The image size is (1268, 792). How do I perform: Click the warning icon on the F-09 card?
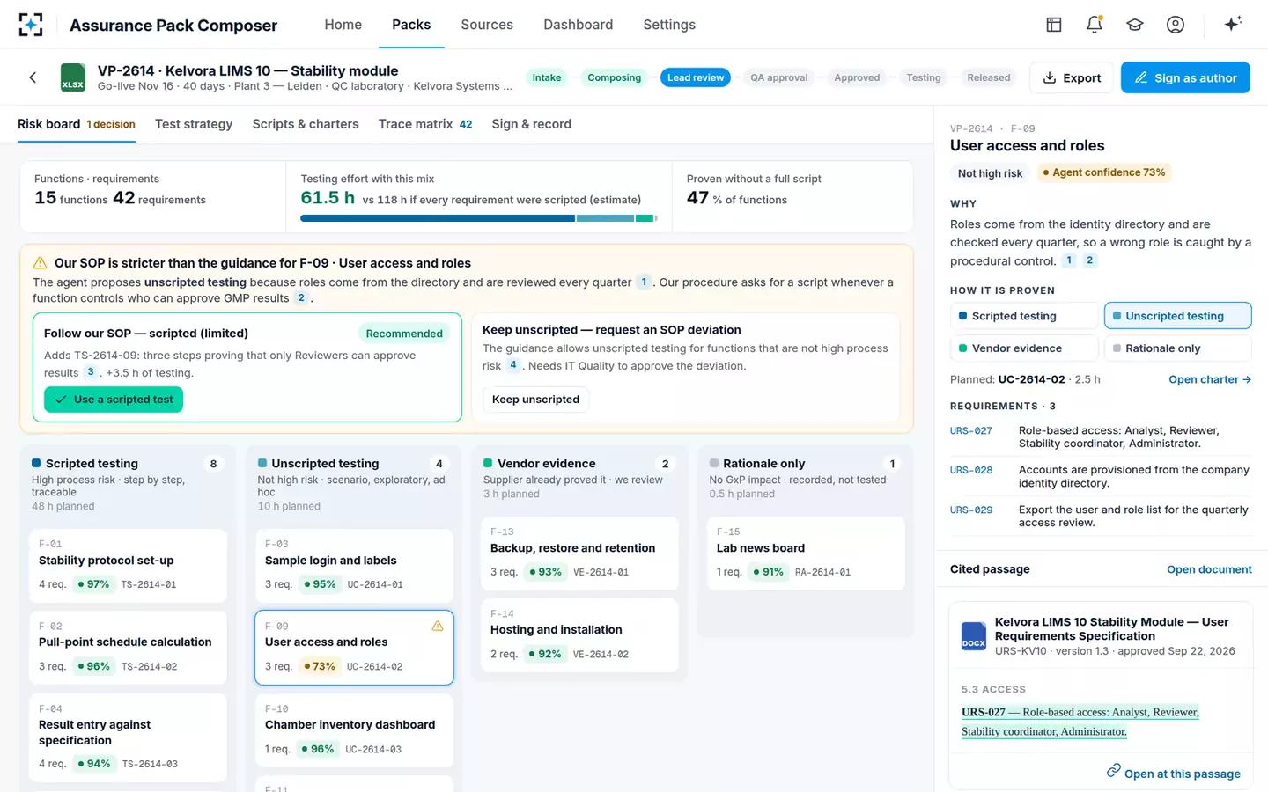[438, 626]
